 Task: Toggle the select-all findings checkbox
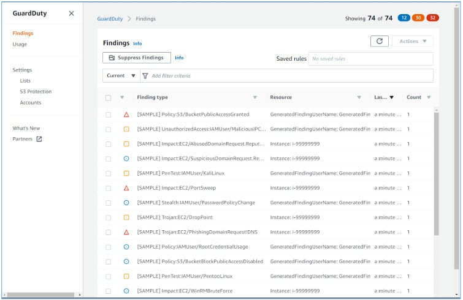click(x=108, y=97)
